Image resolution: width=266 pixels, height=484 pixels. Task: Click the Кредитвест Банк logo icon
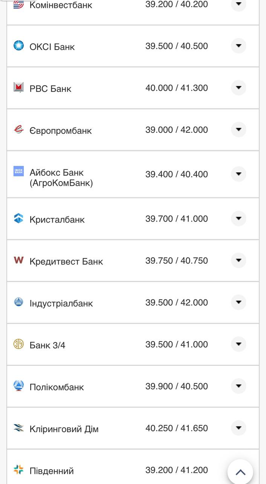(x=18, y=260)
